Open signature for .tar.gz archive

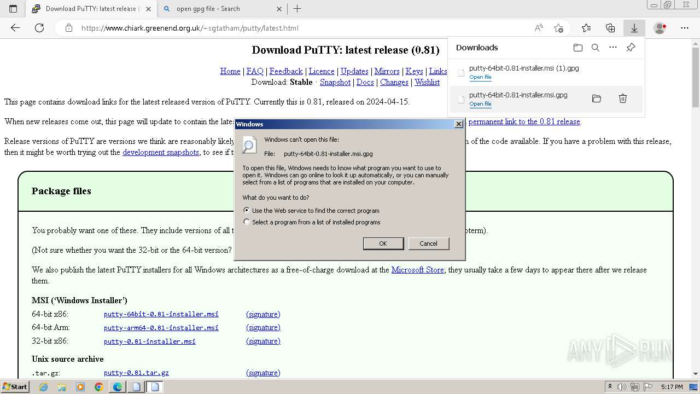[x=263, y=373]
